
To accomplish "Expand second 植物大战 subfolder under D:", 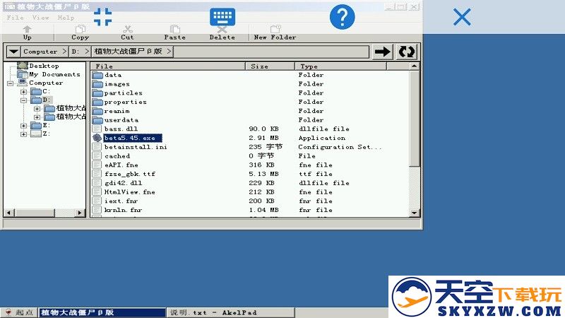I will (37, 117).
